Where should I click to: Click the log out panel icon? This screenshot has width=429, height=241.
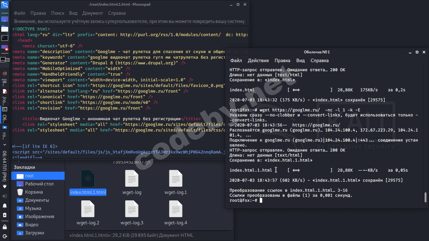tap(5, 236)
